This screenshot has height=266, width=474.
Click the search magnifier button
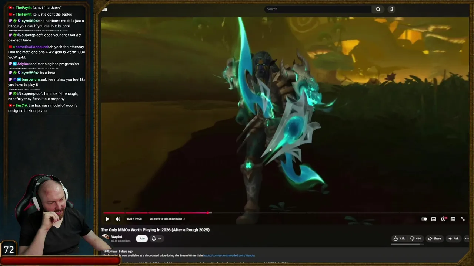coord(378,9)
